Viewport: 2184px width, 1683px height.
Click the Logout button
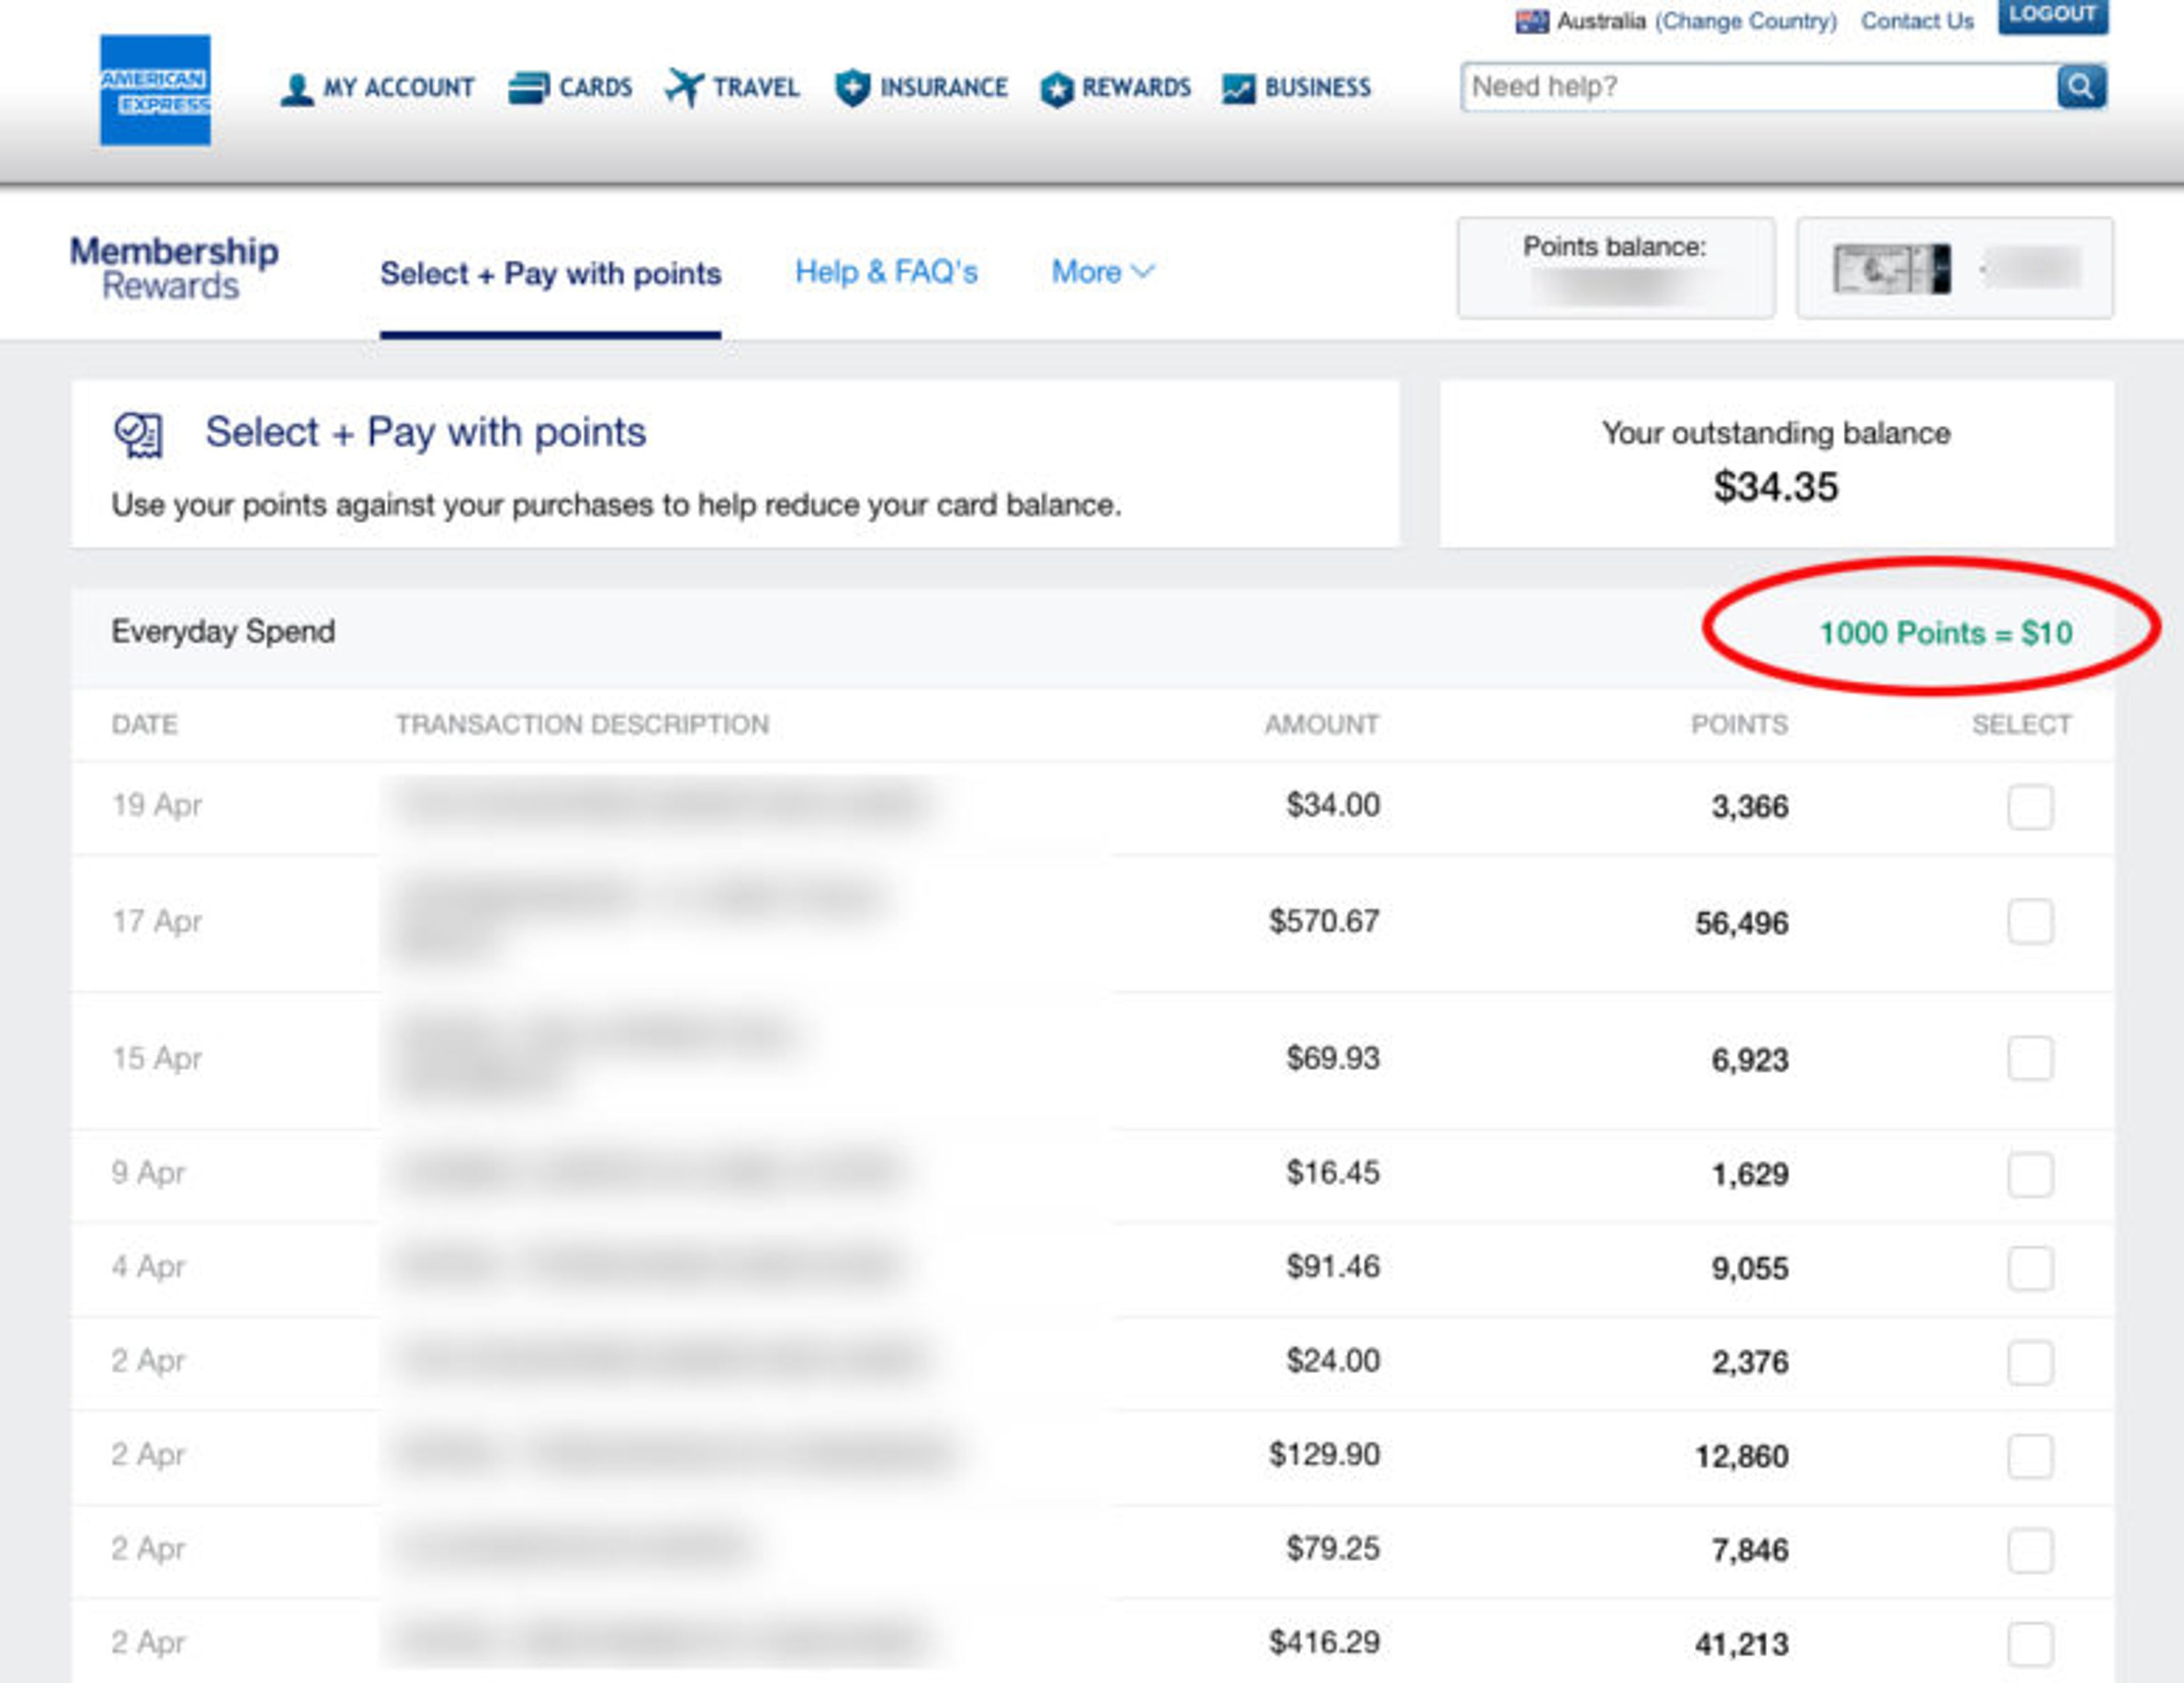(x=2052, y=15)
